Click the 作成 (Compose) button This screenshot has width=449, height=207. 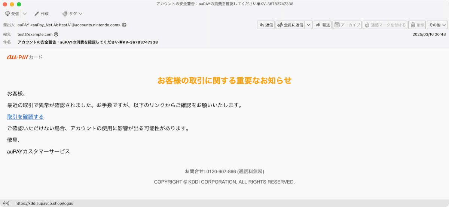42,14
